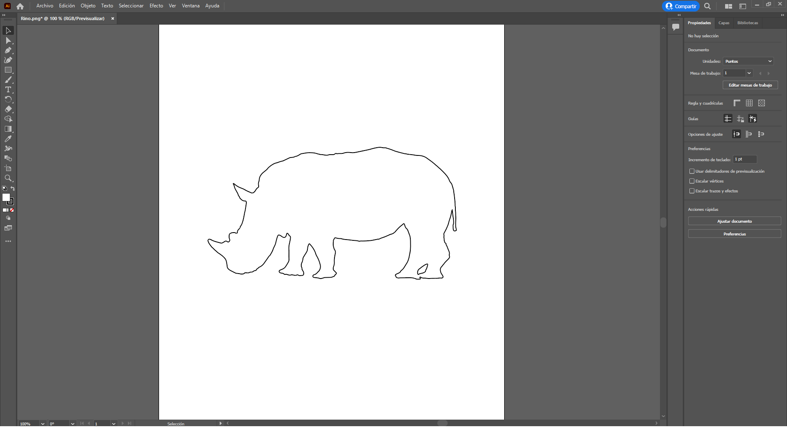Enable Usar delimitadores de previsualización checkbox
This screenshot has width=787, height=443.
(x=692, y=171)
